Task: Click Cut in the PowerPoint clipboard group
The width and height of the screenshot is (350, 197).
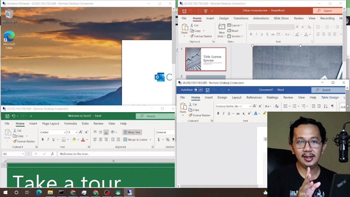Action: pos(194,25)
